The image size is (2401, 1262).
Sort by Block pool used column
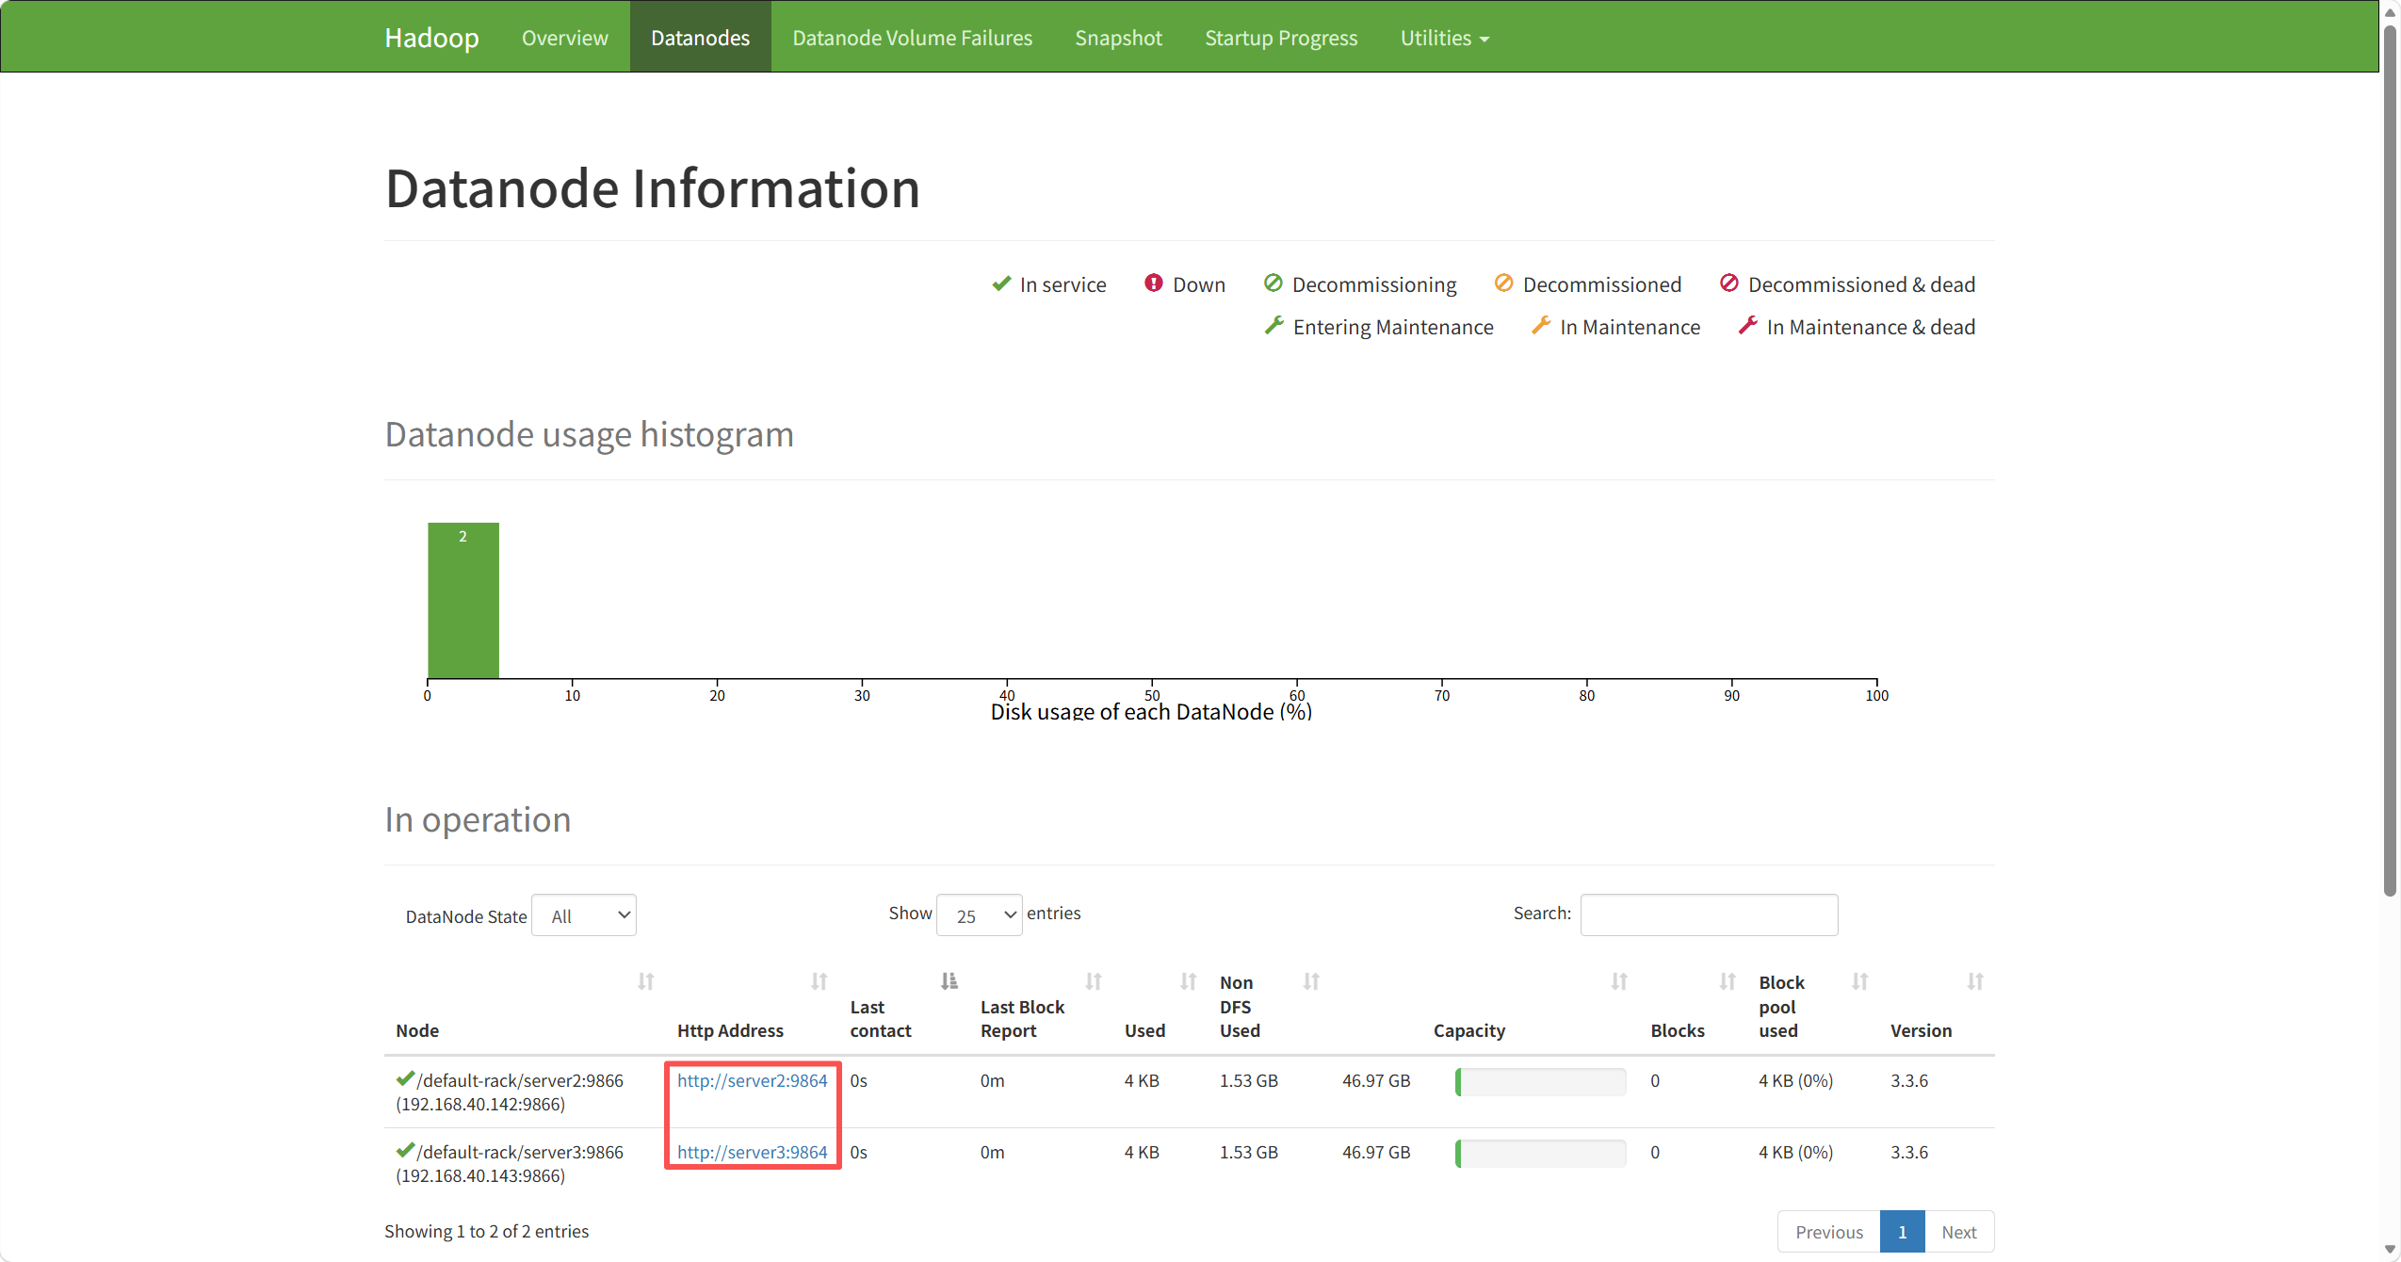(1859, 981)
